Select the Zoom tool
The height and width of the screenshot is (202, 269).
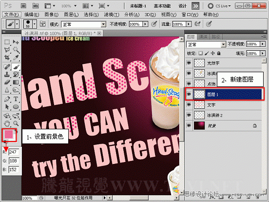point(16,123)
